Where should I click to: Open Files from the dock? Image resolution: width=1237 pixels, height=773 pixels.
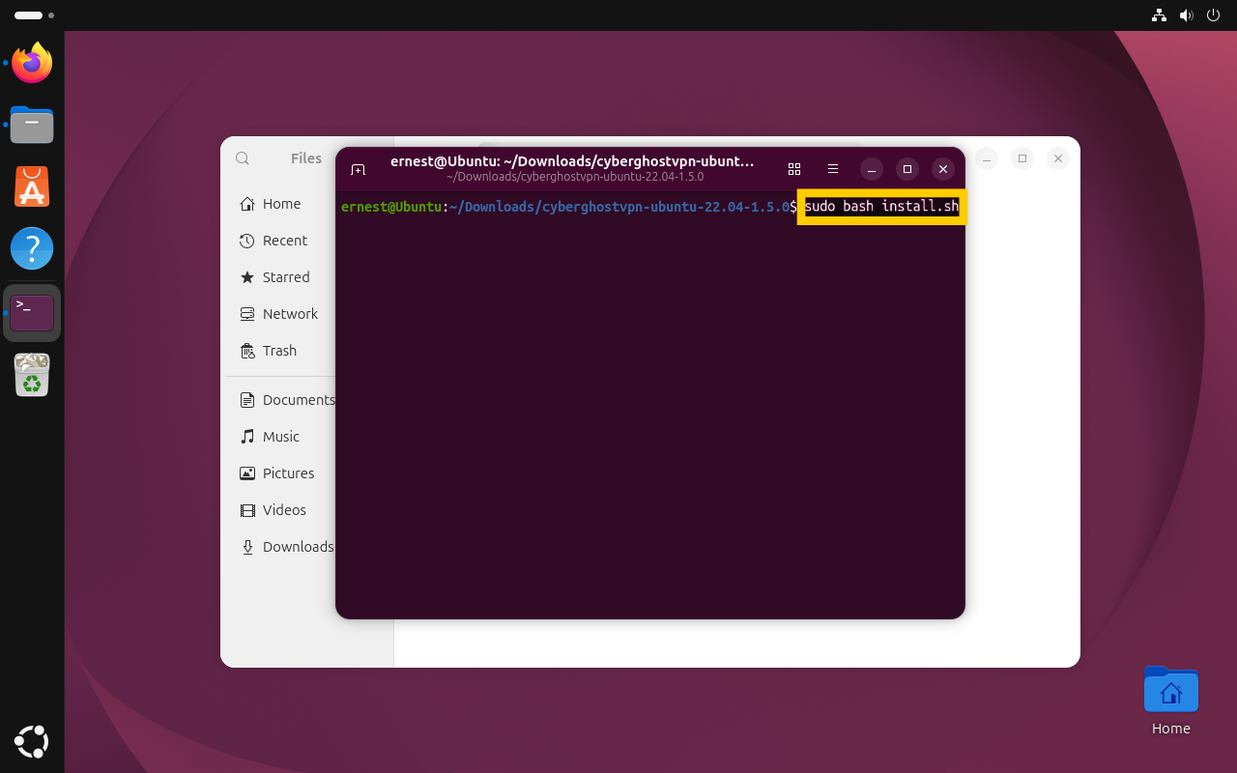coord(32,126)
